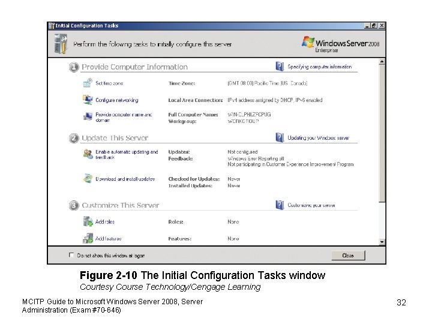Click the Features value None
This screenshot has height=324, width=432.
click(233, 239)
